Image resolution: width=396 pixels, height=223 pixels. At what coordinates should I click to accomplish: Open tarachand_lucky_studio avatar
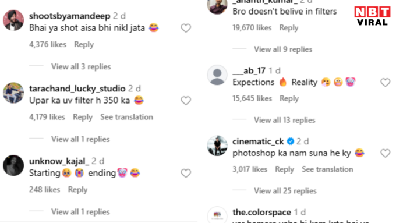[x=13, y=93]
